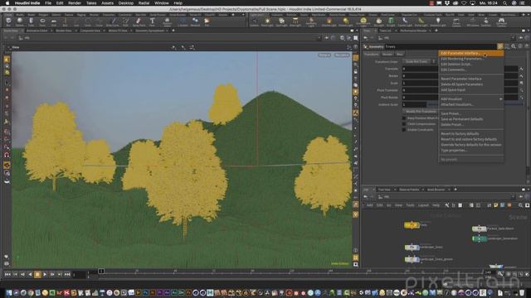Image resolution: width=531 pixels, height=298 pixels.
Task: Open network editor Layout menu
Action: 423,205
